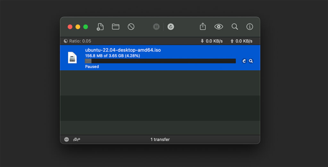
Task: Click the ubuntu ISO file icon
Action: point(72,58)
